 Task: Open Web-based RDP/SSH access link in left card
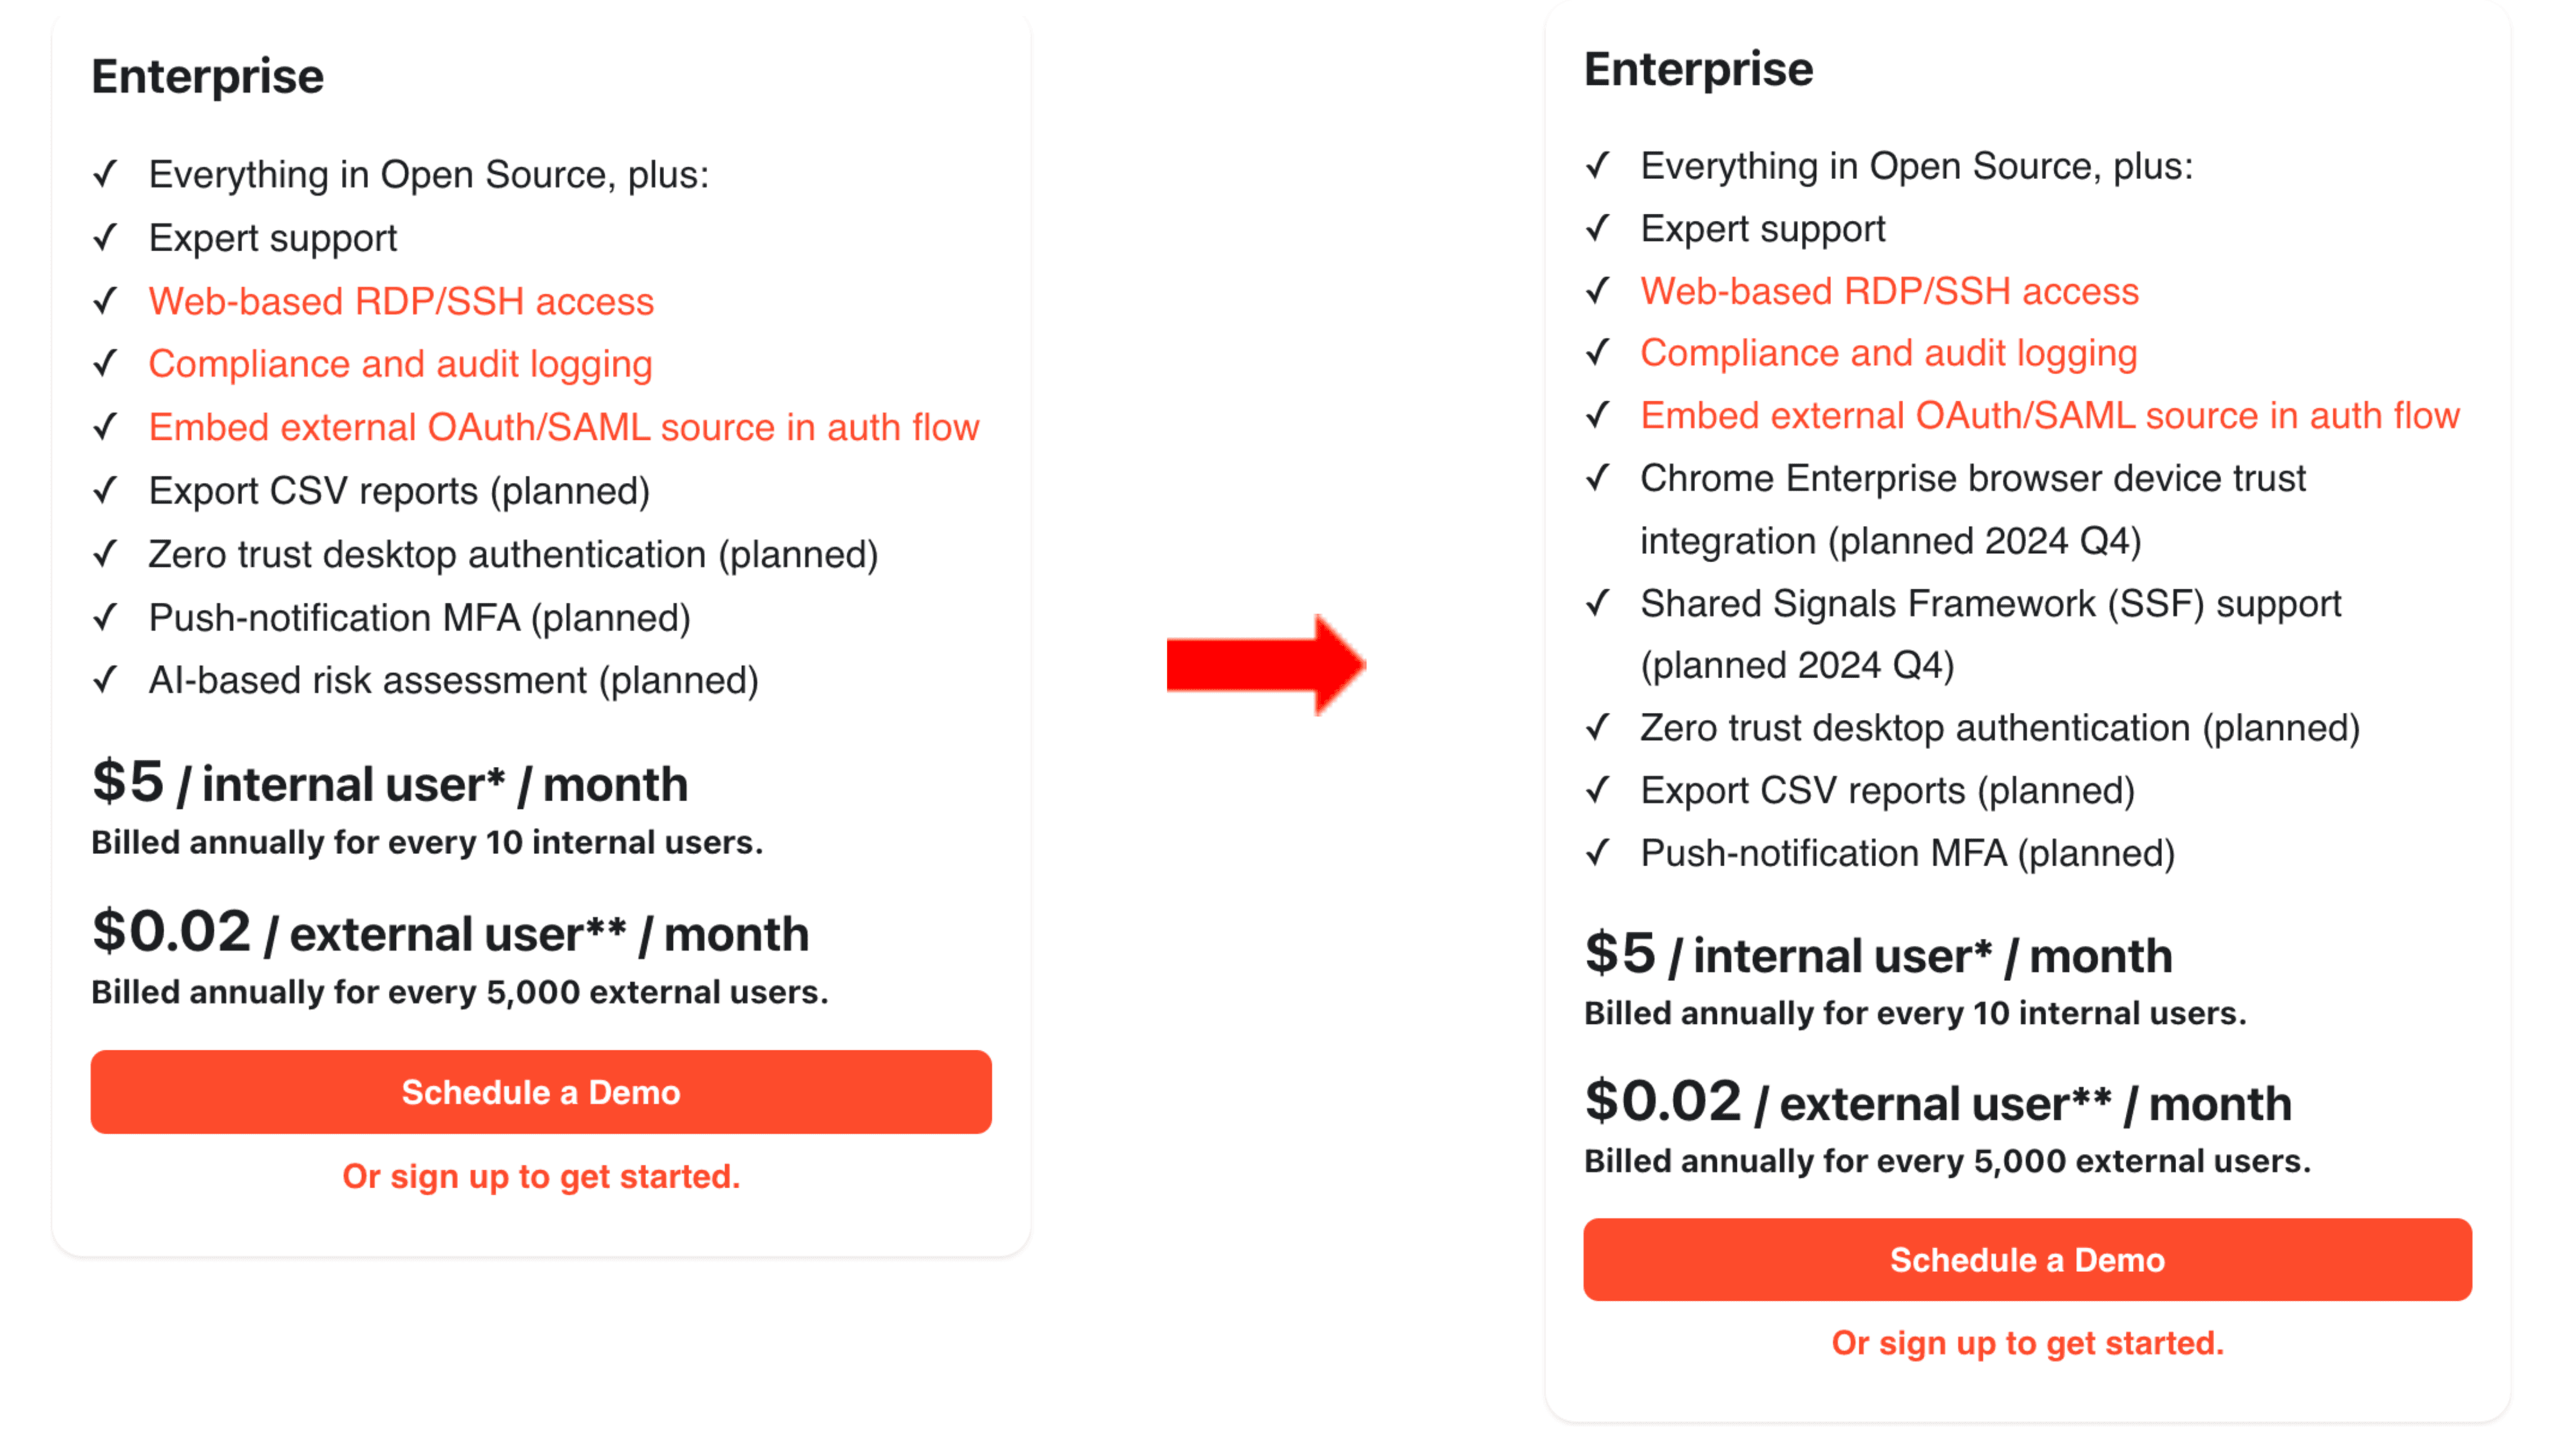coord(401,301)
